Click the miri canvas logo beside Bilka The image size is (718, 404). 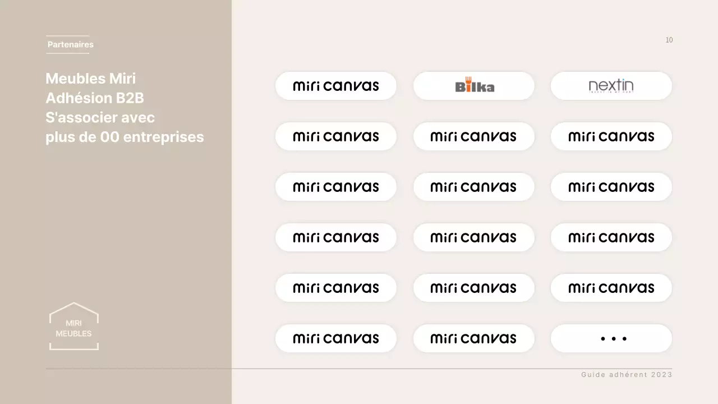(x=336, y=86)
